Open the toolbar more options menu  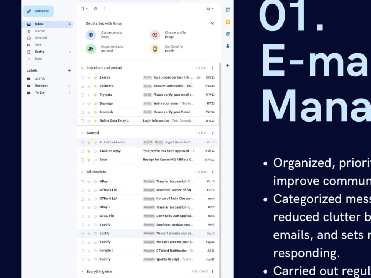point(104,9)
